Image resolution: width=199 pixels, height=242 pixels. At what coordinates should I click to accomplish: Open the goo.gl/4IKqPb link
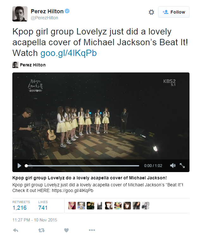pos(69,53)
